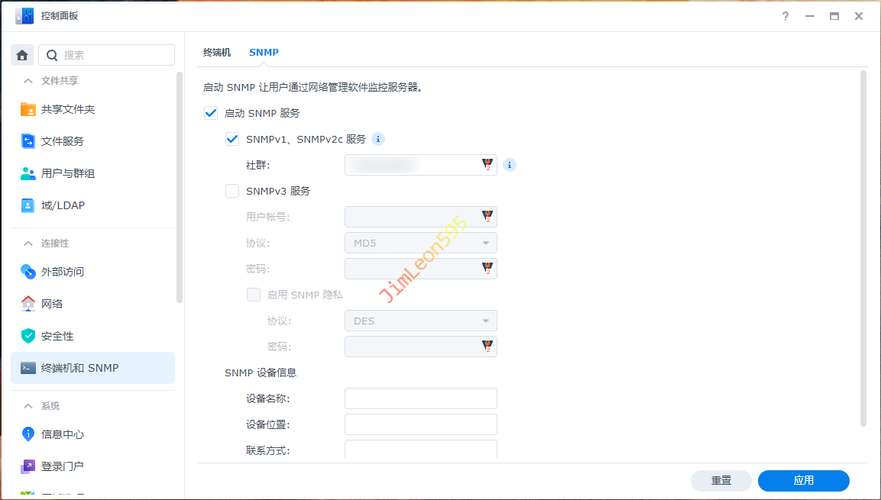Switch to the 终端机 tab
Viewport: 881px width, 500px height.
click(x=216, y=53)
